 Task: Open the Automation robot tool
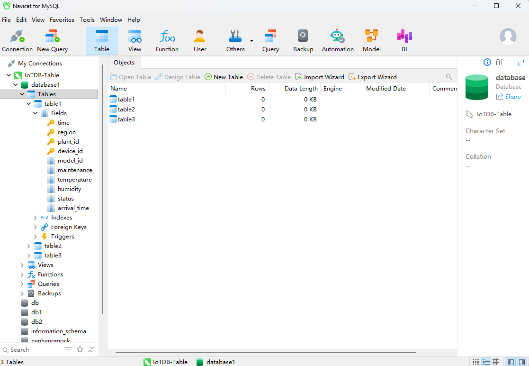(x=337, y=37)
